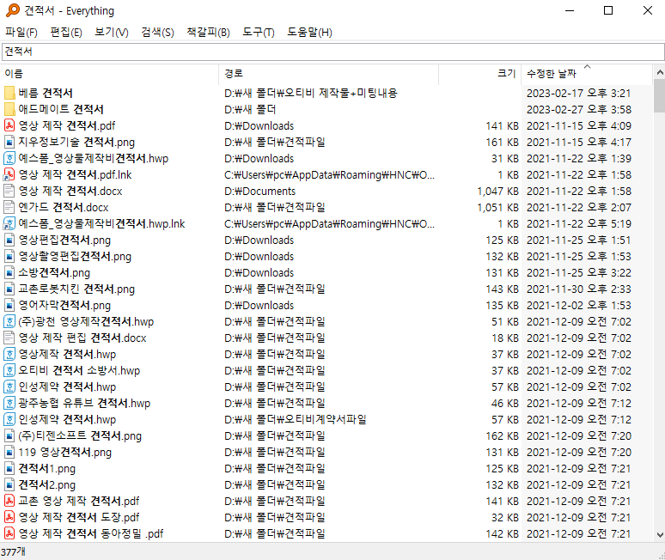Click the image icon of 교촌로봇치킨 견적서.png
The width and height of the screenshot is (665, 560).
9,289
